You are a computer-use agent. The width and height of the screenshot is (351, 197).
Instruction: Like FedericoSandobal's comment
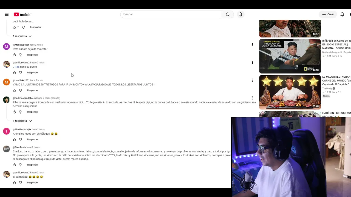[14, 112]
